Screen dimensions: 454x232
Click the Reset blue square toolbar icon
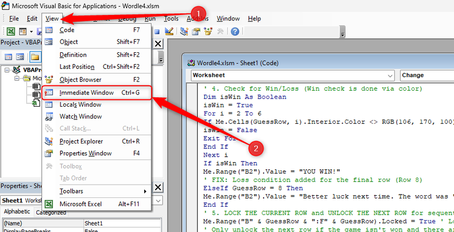tap(157, 31)
